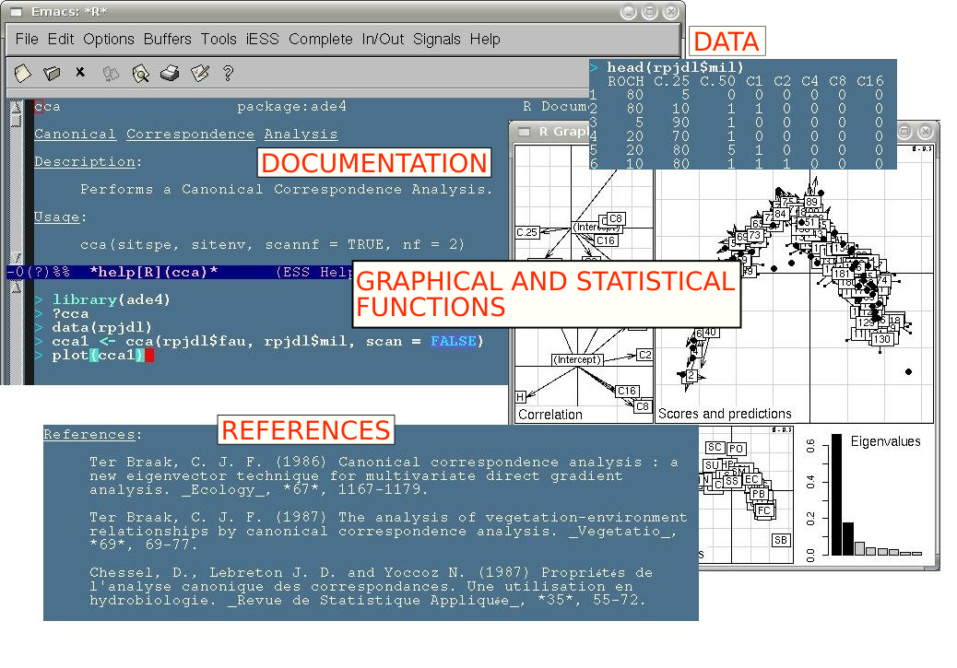This screenshot has height=668, width=957.
Task: Open the iESS menu
Action: (x=262, y=39)
